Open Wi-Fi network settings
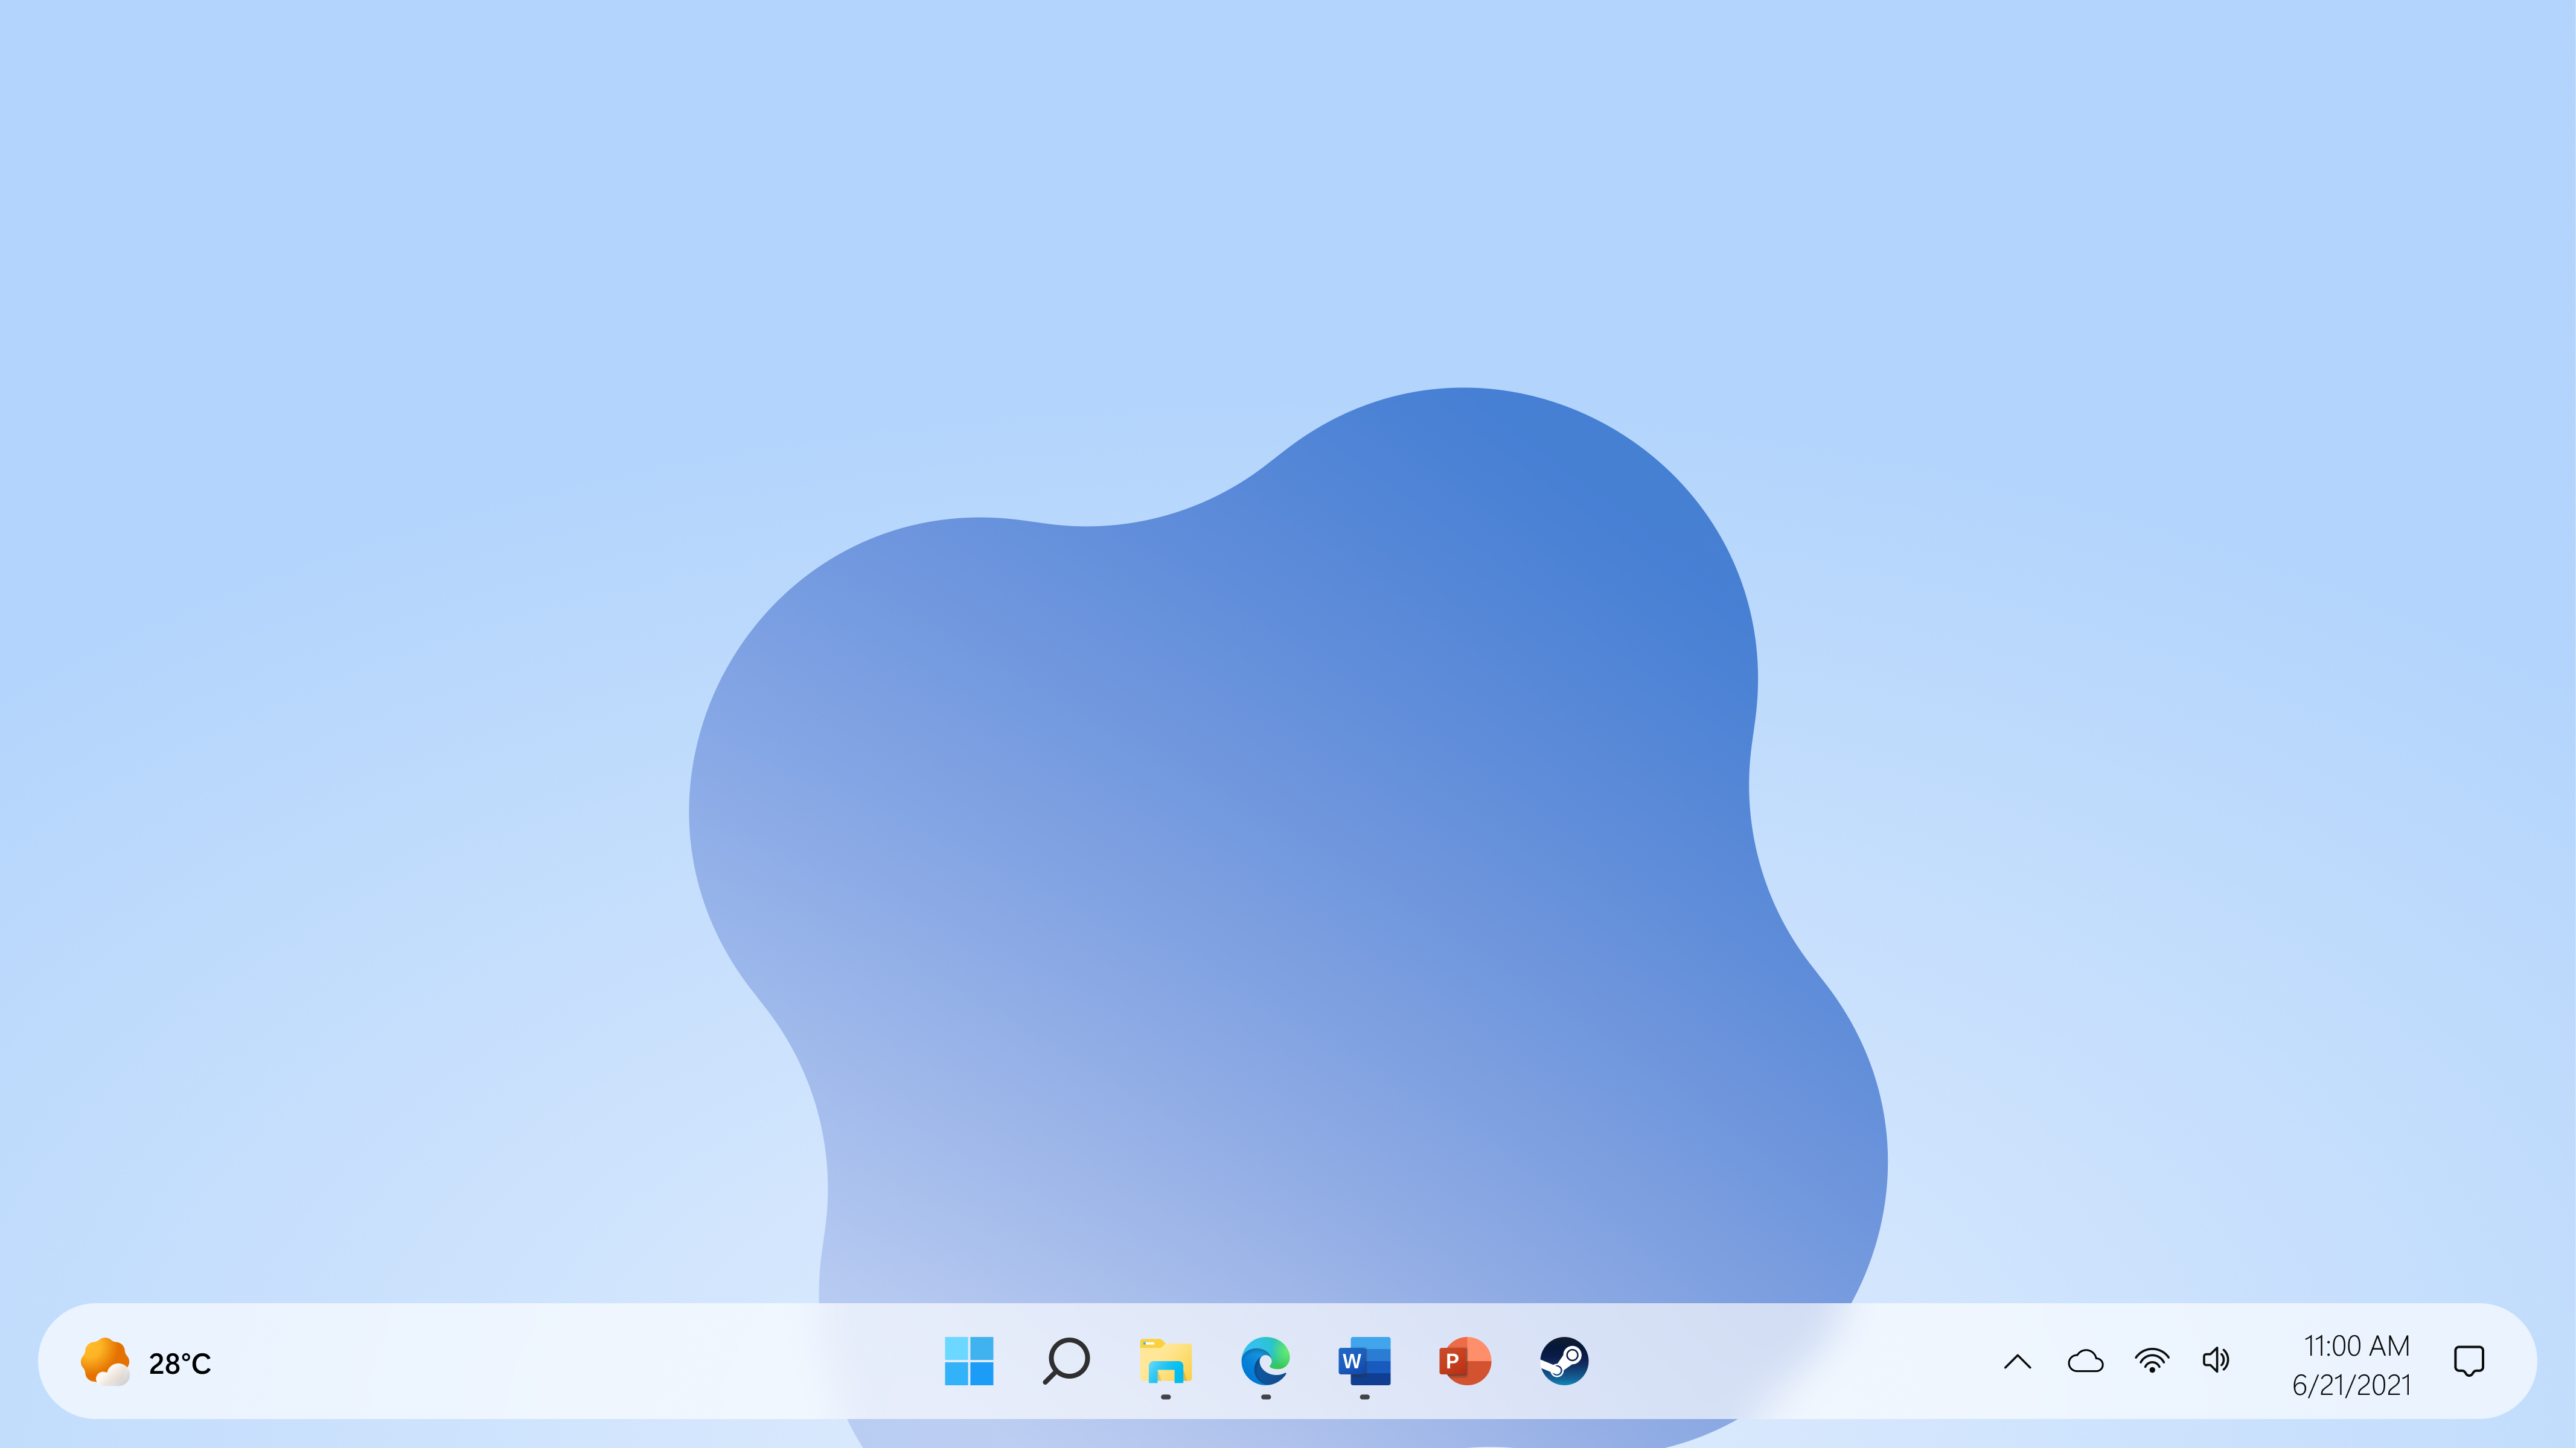 2152,1361
